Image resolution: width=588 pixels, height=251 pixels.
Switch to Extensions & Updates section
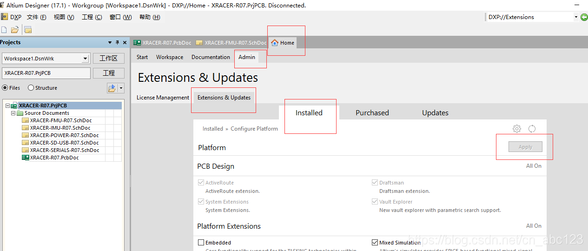point(224,98)
